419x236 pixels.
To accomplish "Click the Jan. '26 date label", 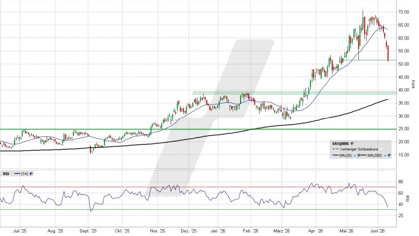I will [x=218, y=231].
